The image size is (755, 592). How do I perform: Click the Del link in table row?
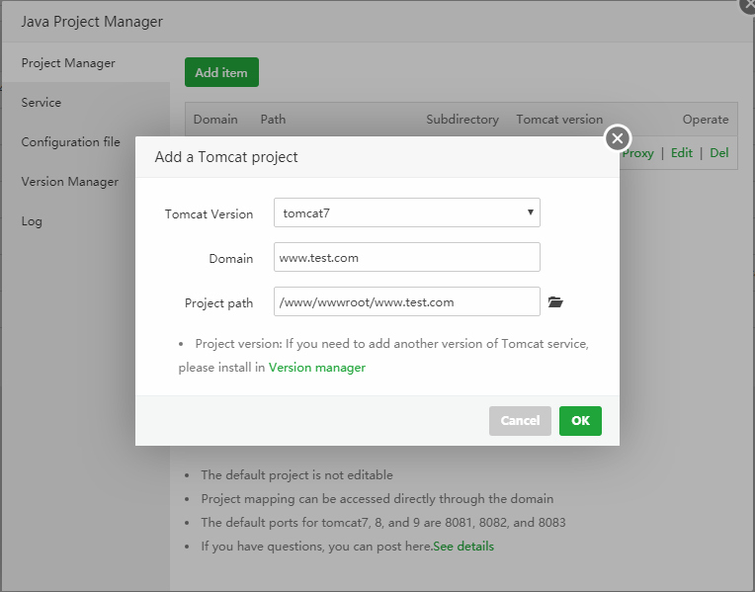pos(719,153)
